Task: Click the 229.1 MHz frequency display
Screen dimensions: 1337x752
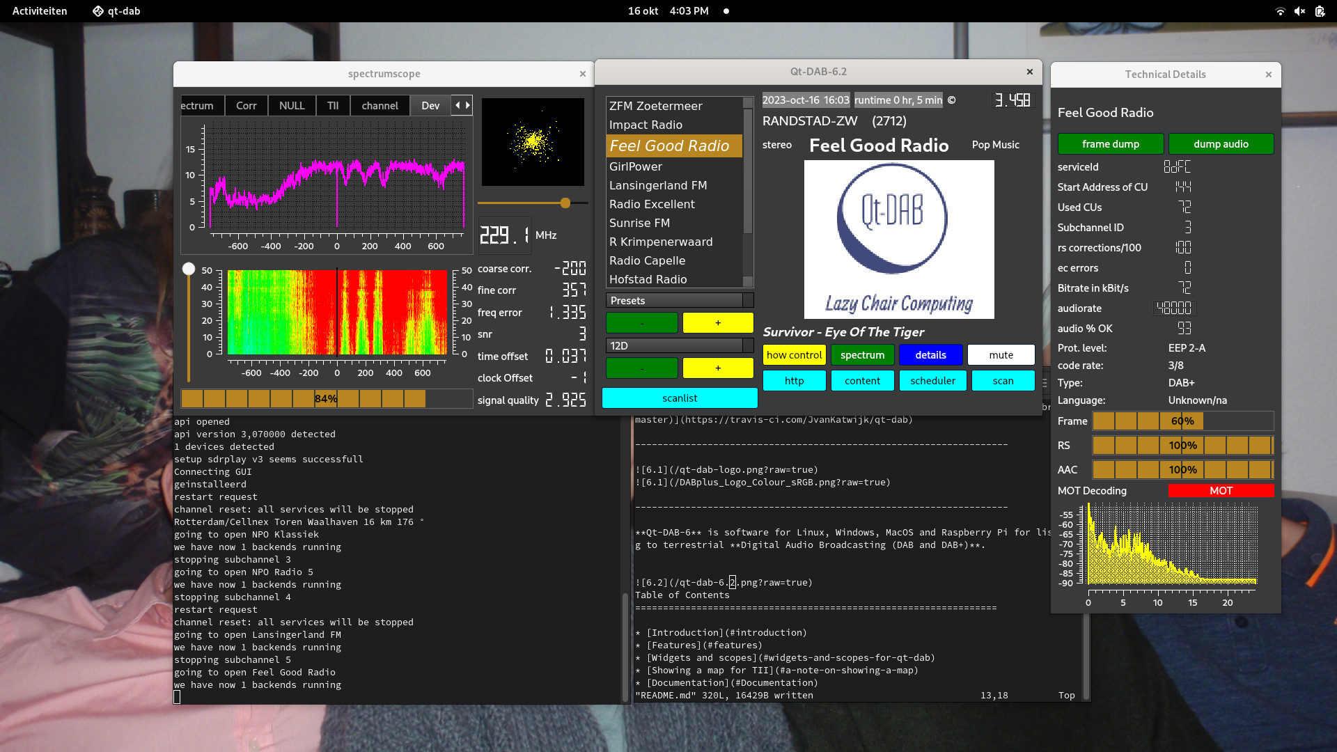Action: pos(504,235)
